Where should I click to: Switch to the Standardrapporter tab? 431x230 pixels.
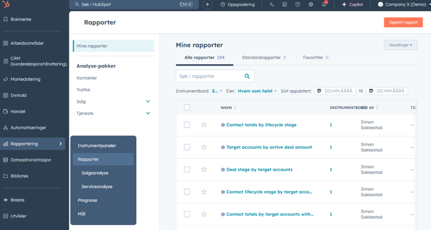(263, 57)
